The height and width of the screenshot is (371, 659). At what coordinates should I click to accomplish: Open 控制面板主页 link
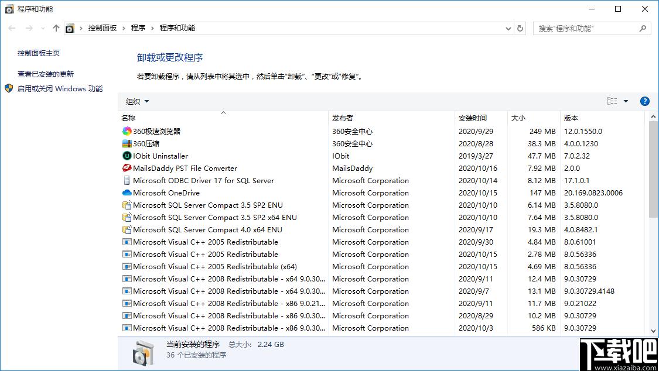tap(38, 53)
